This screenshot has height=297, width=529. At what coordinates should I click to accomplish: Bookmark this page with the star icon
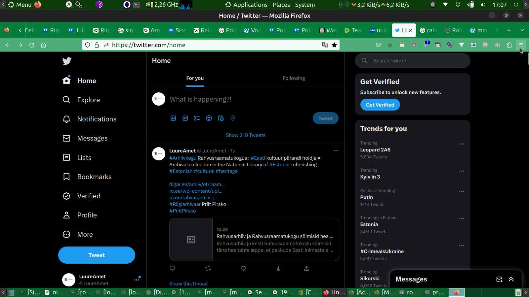334,45
